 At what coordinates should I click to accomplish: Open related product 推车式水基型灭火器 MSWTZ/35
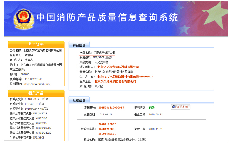(28, 118)
